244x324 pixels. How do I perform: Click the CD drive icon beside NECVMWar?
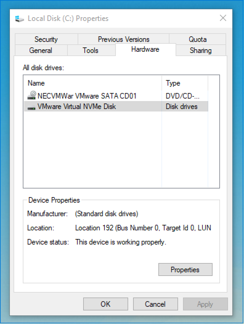click(x=31, y=96)
